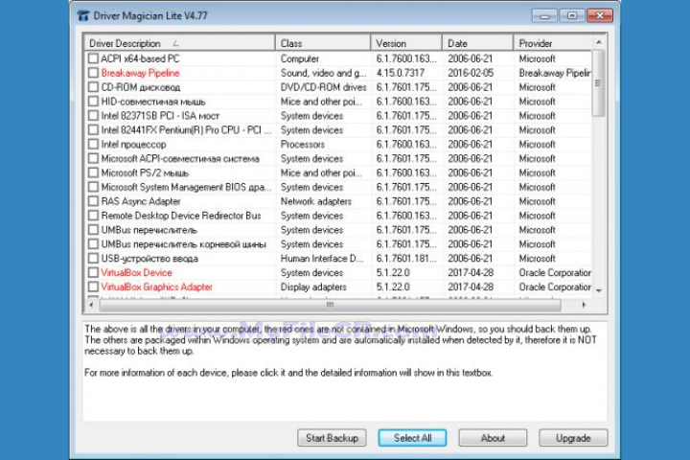Close the Driver Magician Lite window
This screenshot has height=460, width=690.
click(x=600, y=16)
